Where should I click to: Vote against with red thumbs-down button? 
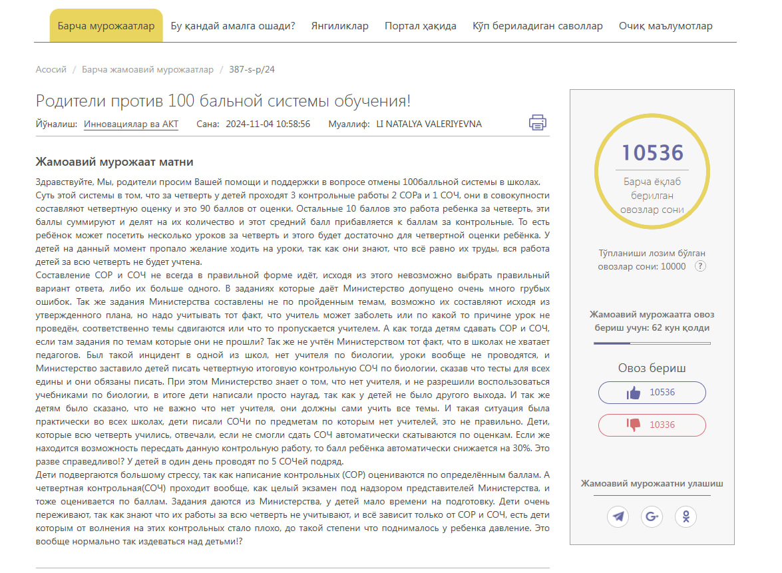click(x=652, y=425)
